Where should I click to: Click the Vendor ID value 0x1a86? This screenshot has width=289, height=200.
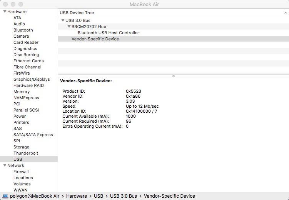(133, 96)
